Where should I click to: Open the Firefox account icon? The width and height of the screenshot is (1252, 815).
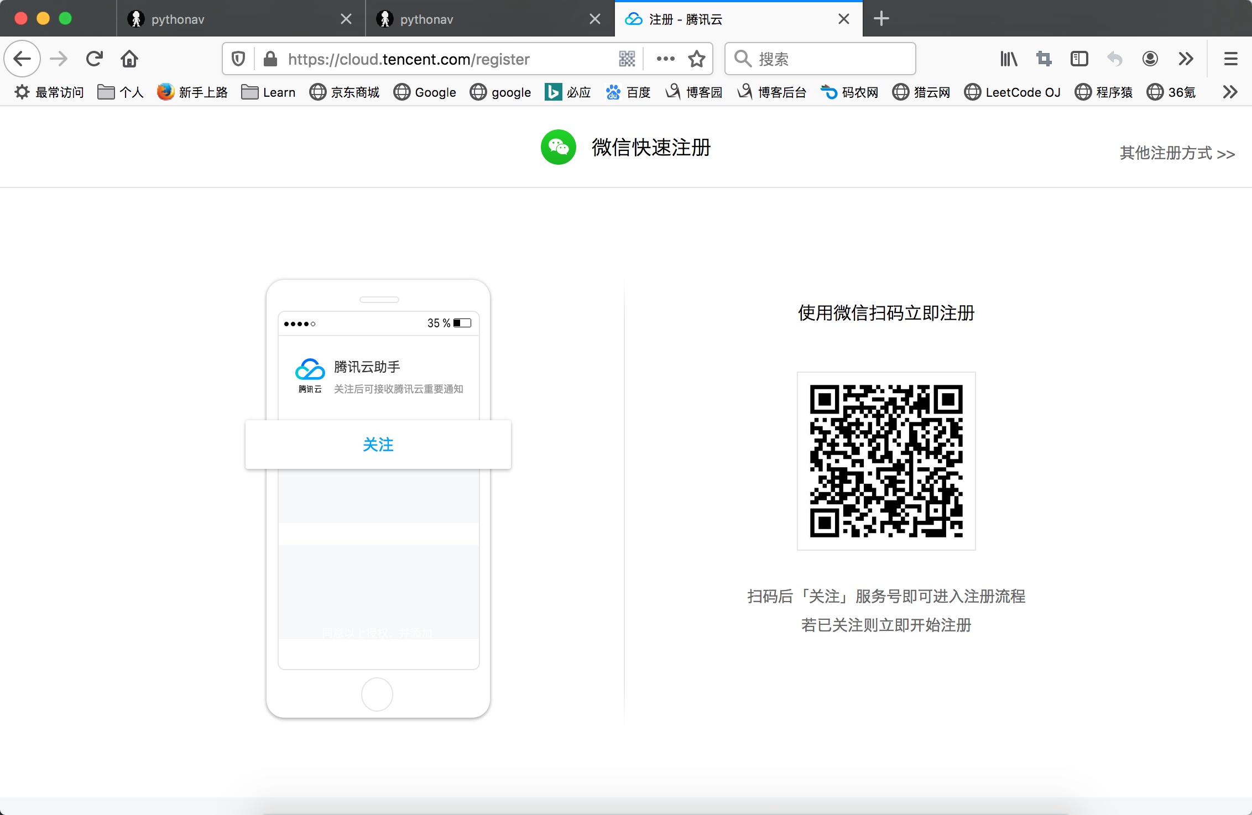(1150, 59)
